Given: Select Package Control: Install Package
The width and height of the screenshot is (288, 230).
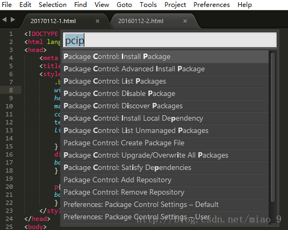Looking at the screenshot, I should click(x=165, y=57).
